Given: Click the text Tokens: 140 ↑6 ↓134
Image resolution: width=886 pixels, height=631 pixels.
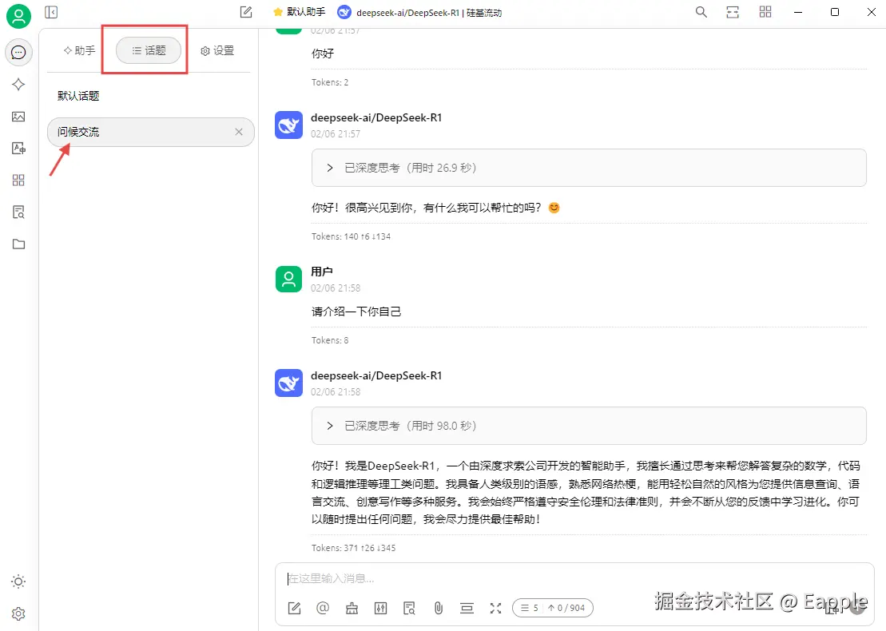Looking at the screenshot, I should coord(351,236).
